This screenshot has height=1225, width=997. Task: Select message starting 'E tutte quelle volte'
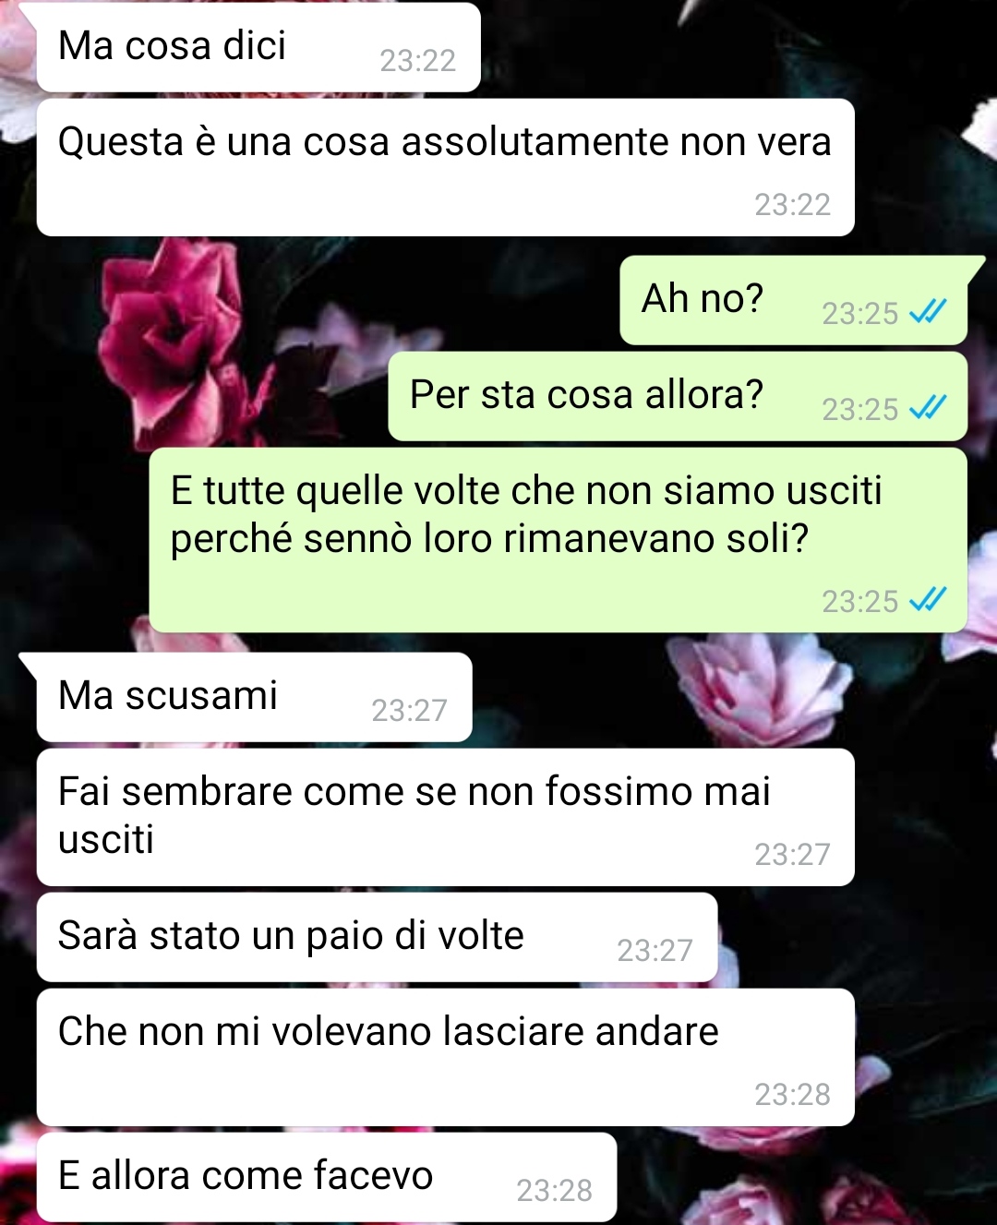point(559,540)
